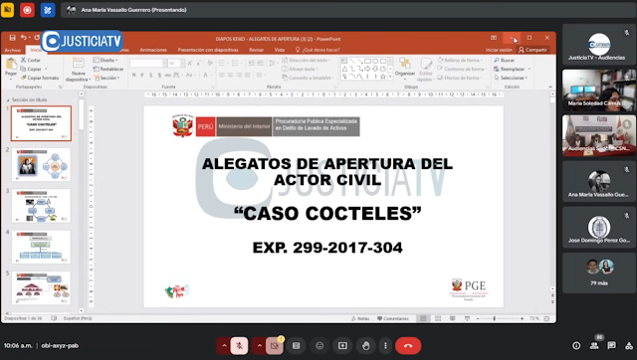Screen dimensions: 637x360
Task: Open Efectos de forma menu
Action: tap(459, 78)
